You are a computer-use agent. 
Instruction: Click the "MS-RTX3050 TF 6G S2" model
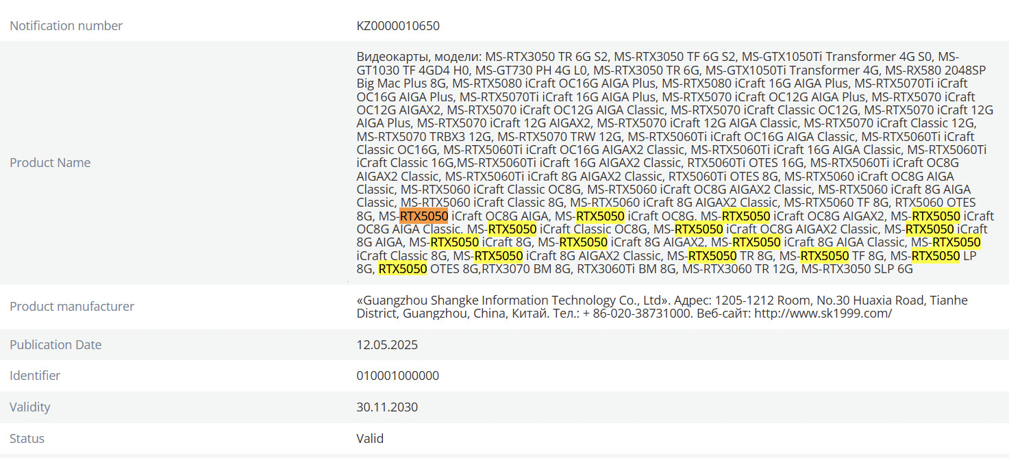click(x=674, y=57)
